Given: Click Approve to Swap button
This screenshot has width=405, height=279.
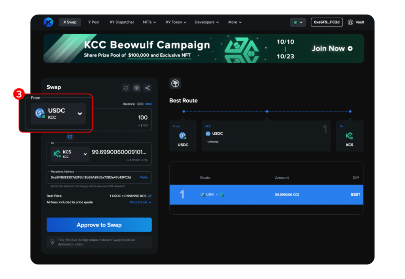Looking at the screenshot, I should [x=99, y=225].
